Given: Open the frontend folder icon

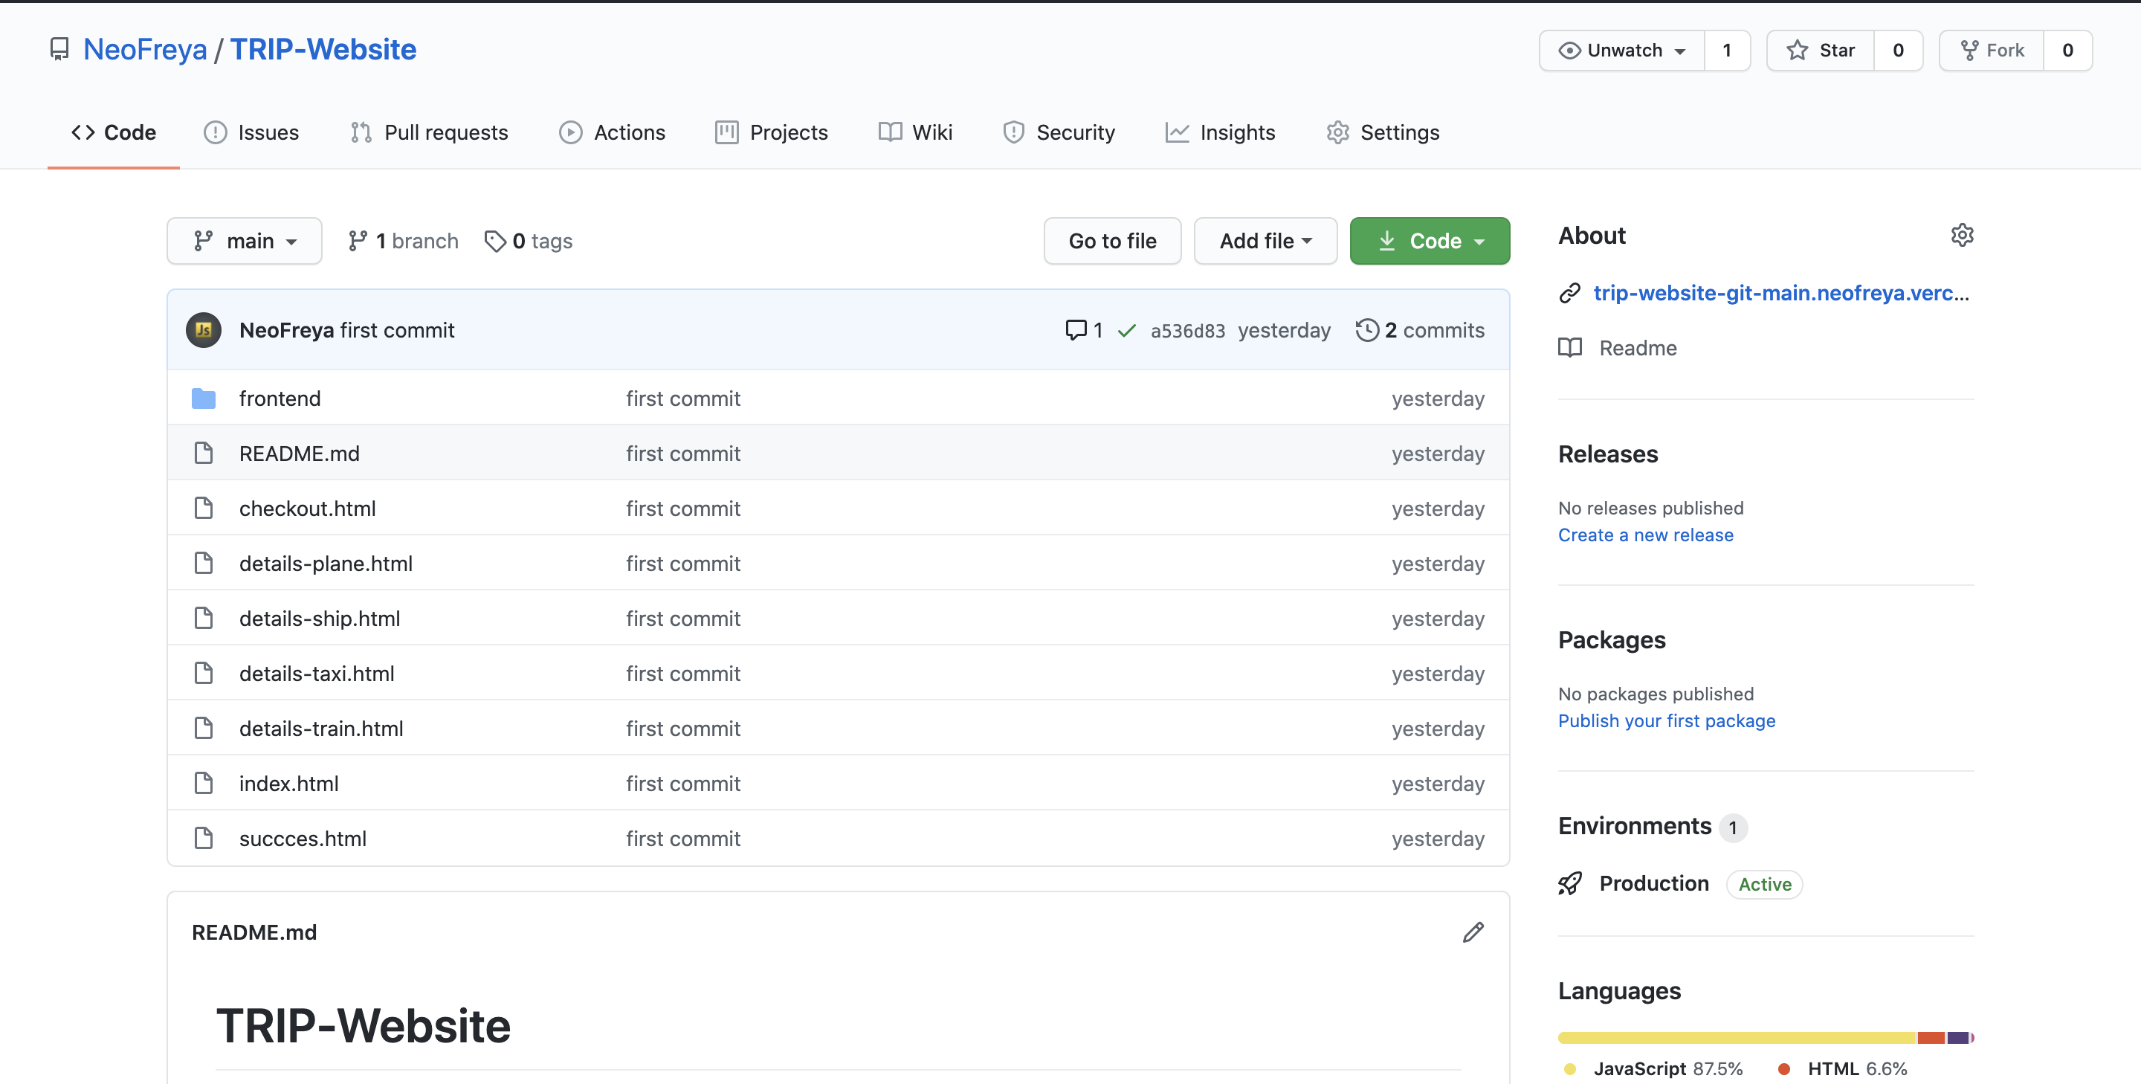Looking at the screenshot, I should click(204, 399).
